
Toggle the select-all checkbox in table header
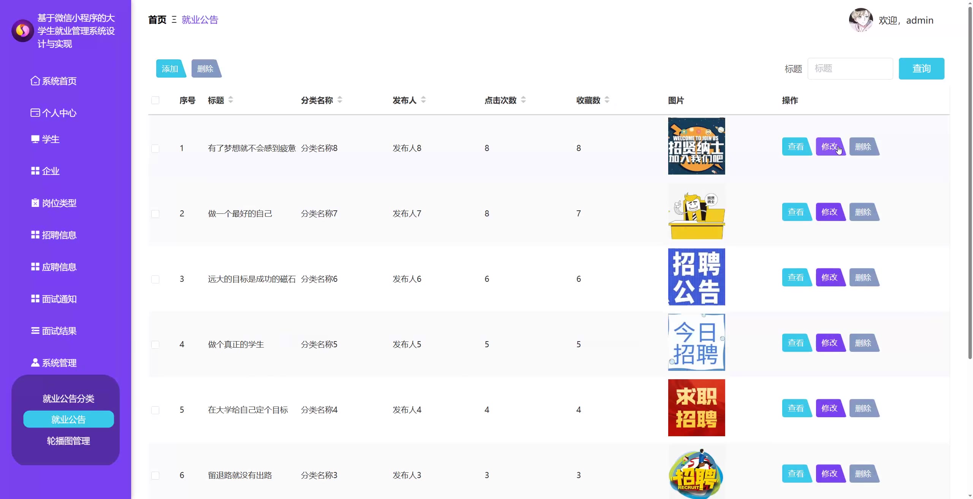pyautogui.click(x=155, y=100)
